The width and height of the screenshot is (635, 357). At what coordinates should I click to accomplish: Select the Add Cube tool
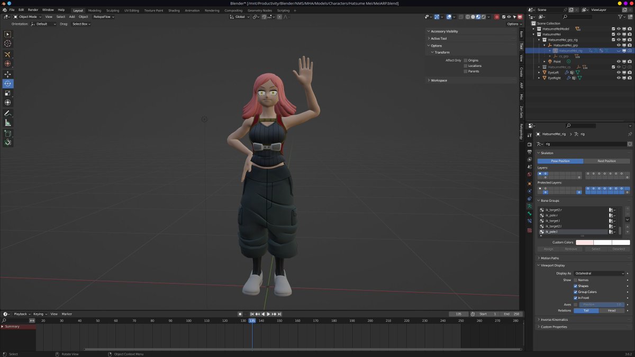pyautogui.click(x=8, y=133)
